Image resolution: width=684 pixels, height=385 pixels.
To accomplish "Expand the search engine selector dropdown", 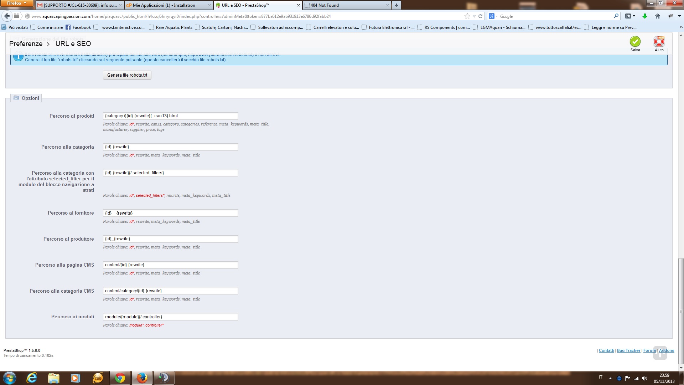I will pos(493,16).
